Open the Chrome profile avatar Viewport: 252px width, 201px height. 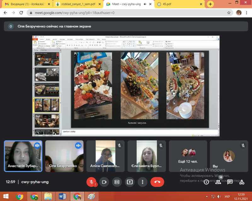point(239,13)
